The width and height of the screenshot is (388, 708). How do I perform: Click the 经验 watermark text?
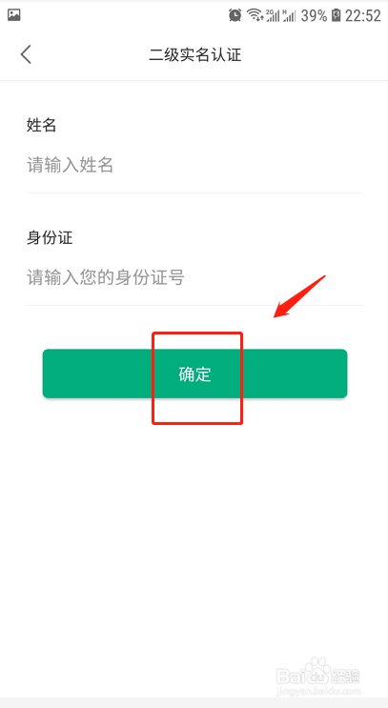346,676
